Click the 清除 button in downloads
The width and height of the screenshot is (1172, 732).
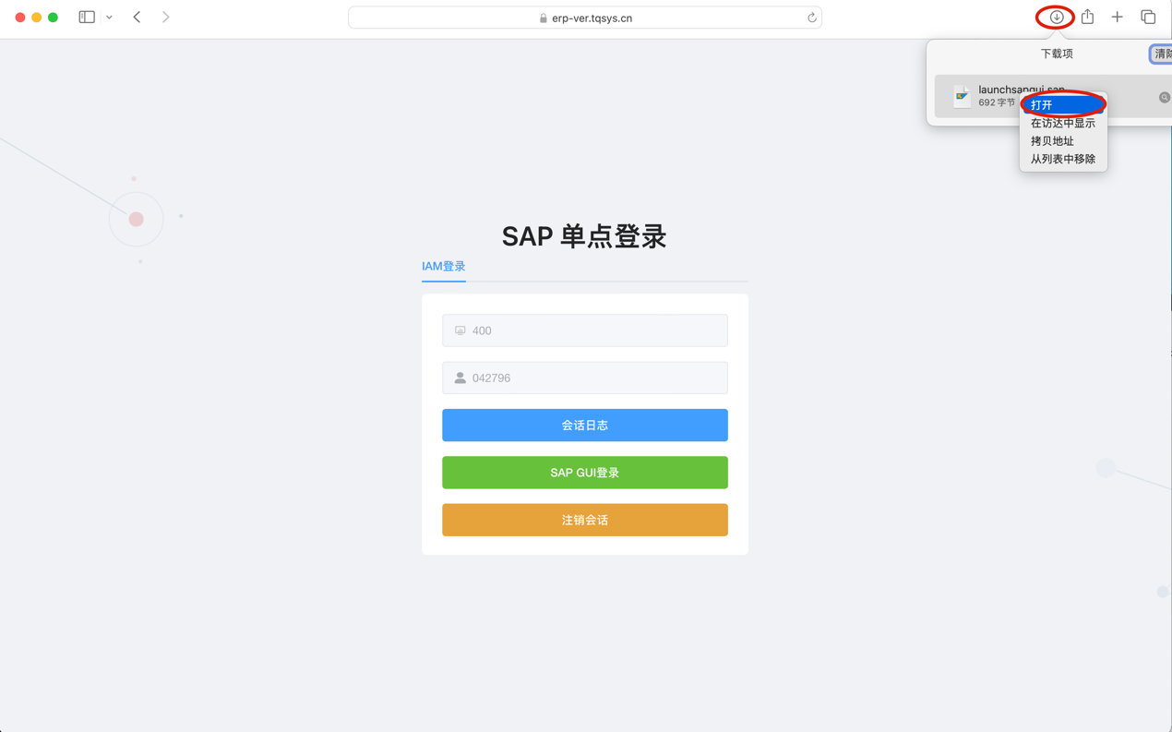pyautogui.click(x=1161, y=54)
